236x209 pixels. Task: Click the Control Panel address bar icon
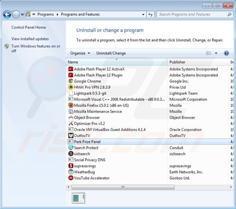coord(28,14)
